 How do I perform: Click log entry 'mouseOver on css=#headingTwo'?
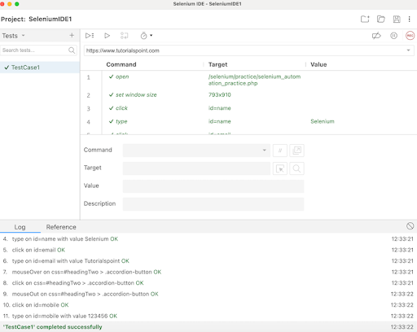pyautogui.click(x=208, y=272)
